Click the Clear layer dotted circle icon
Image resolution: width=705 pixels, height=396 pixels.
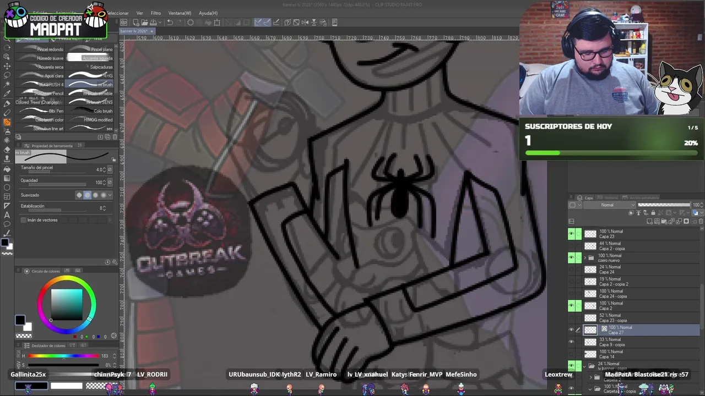(x=191, y=23)
